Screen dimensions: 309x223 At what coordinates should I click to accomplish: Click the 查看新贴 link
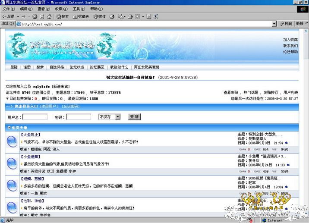pos(231,92)
